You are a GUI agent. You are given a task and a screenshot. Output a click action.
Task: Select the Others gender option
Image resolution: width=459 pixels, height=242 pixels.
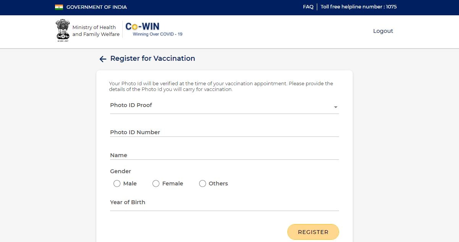pyautogui.click(x=203, y=184)
